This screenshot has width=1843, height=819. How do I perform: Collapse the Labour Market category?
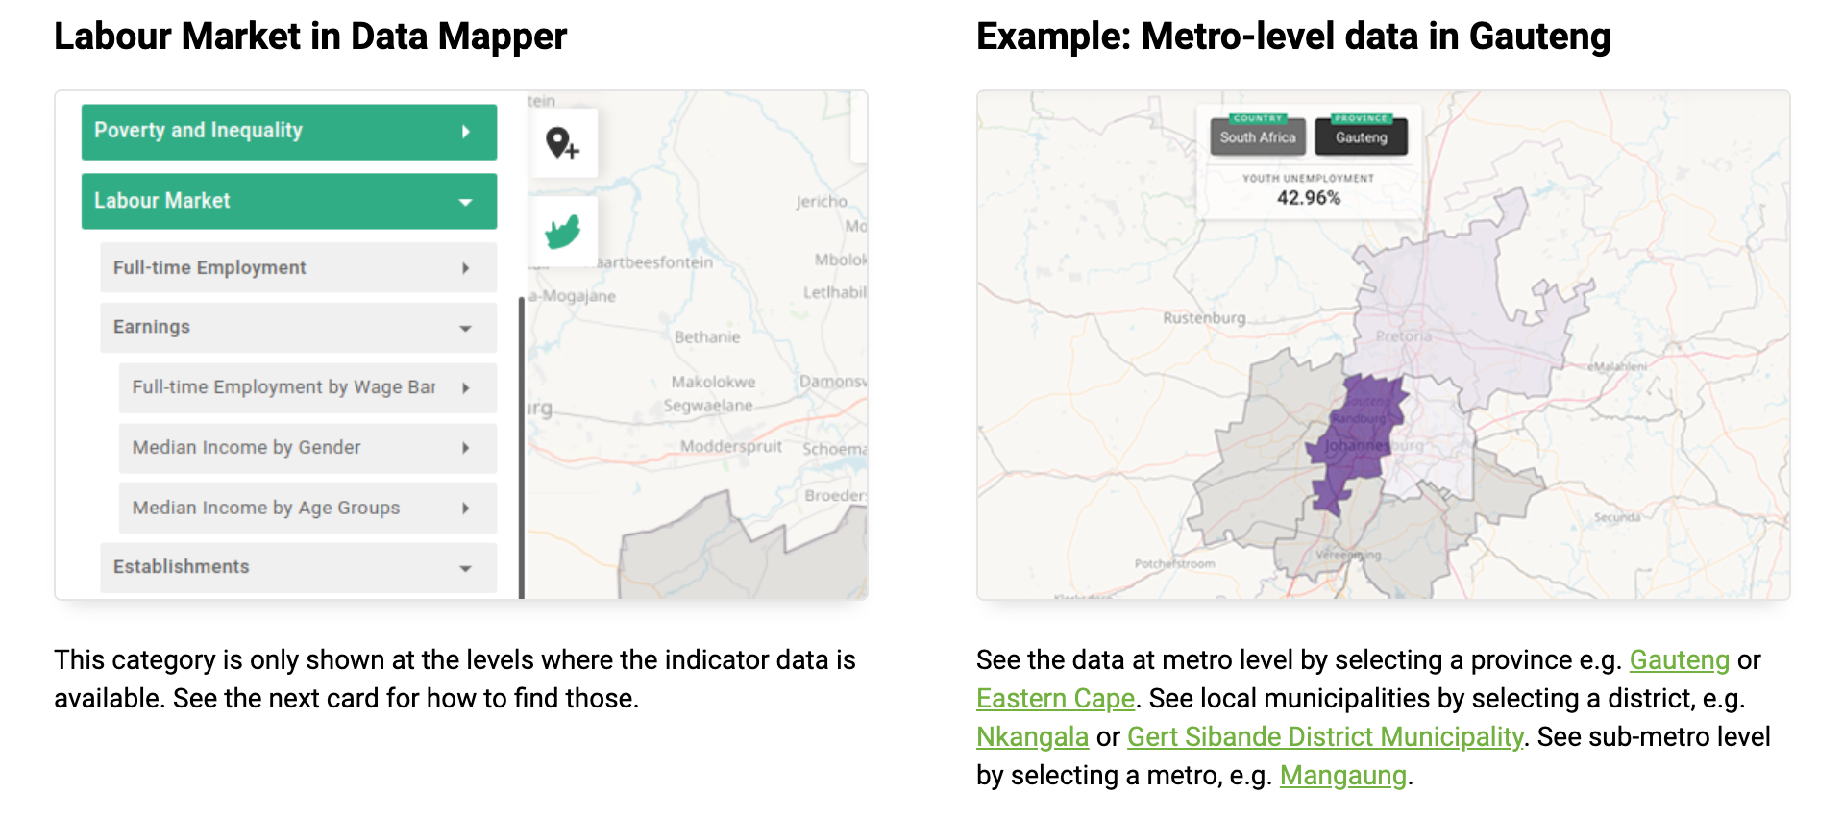[288, 201]
